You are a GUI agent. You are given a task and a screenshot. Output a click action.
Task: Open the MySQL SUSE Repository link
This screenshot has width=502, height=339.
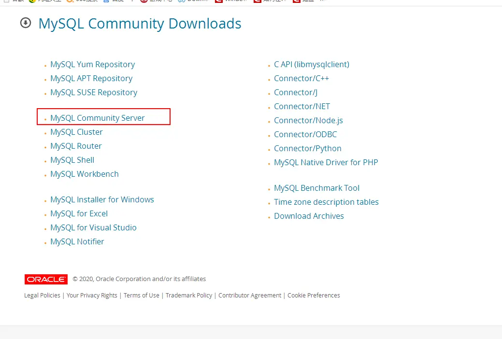[x=94, y=93]
